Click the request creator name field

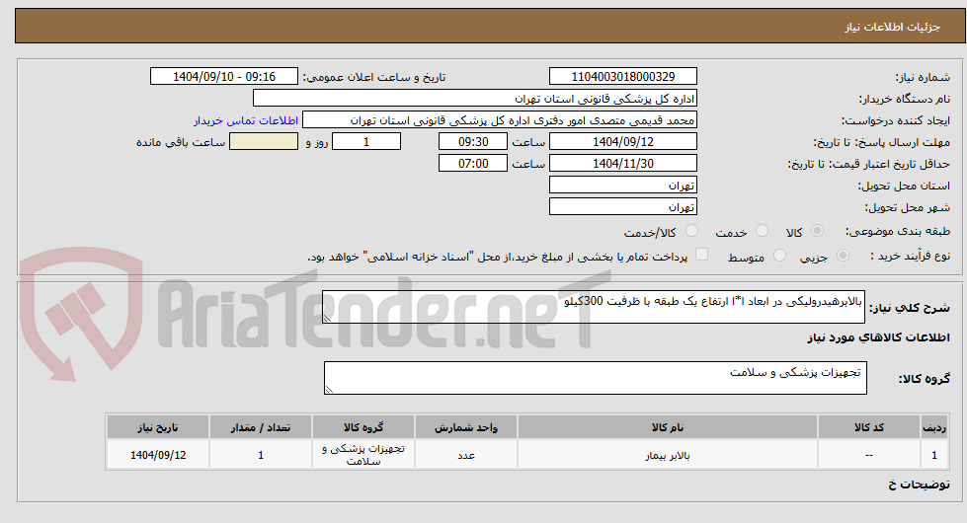coord(500,120)
